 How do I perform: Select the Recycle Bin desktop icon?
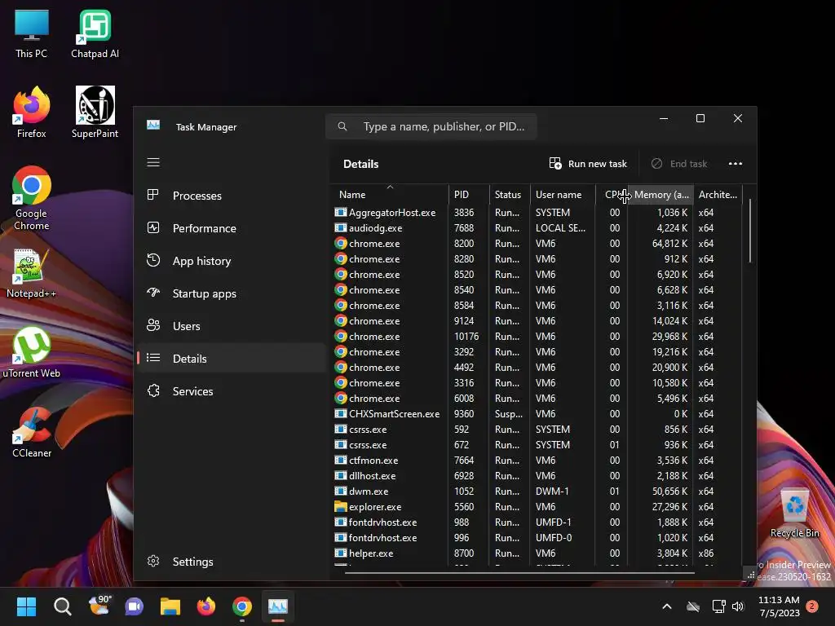(x=794, y=514)
